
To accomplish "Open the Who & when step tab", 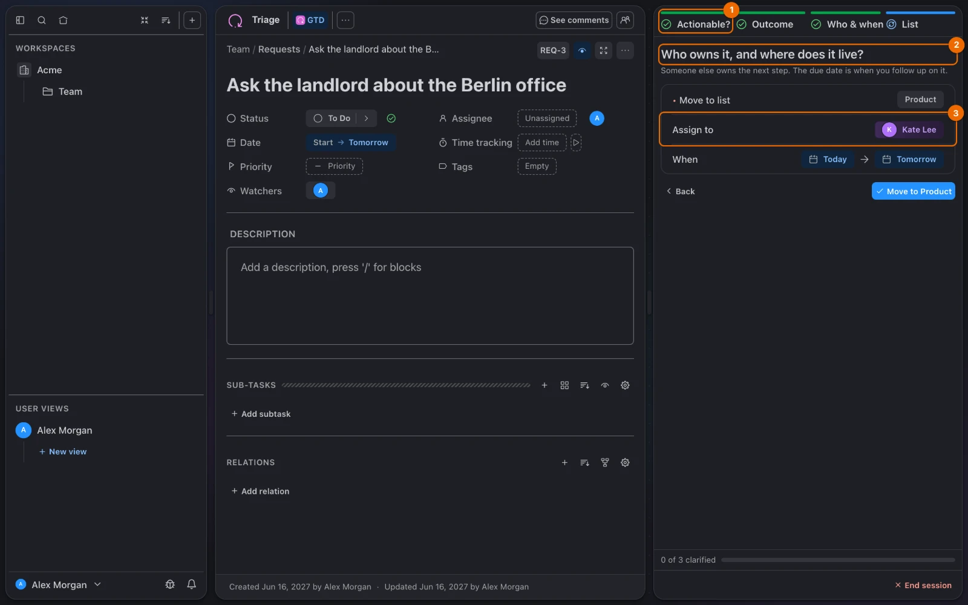I will (x=847, y=24).
